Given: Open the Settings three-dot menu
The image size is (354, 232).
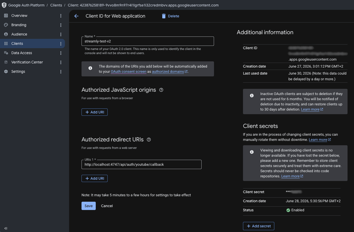Looking at the screenshot, I should [61, 72].
